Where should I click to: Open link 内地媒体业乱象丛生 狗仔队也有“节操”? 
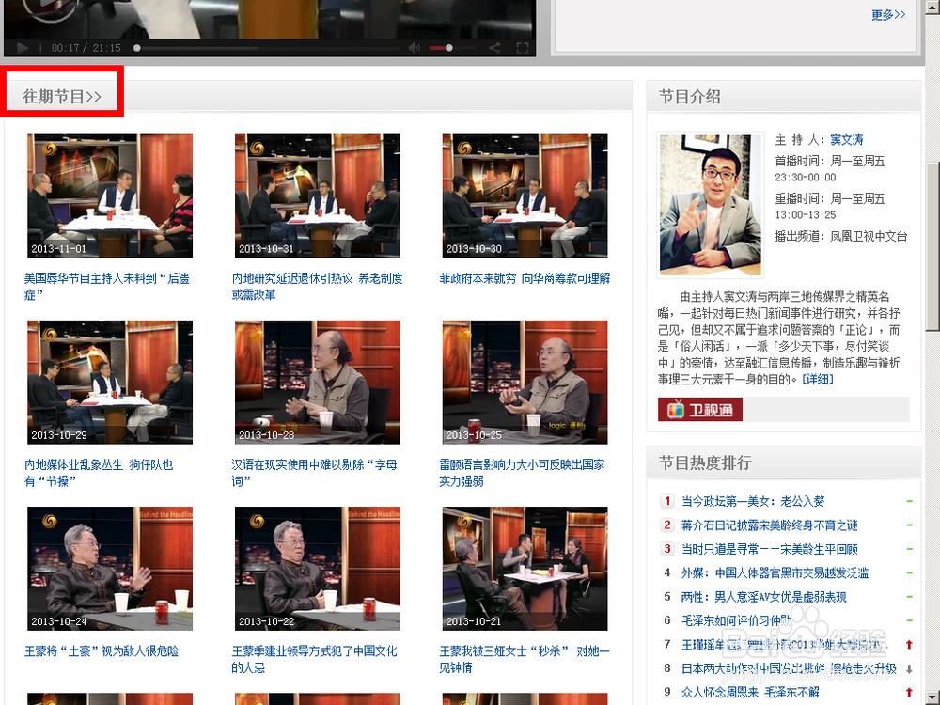tap(99, 473)
